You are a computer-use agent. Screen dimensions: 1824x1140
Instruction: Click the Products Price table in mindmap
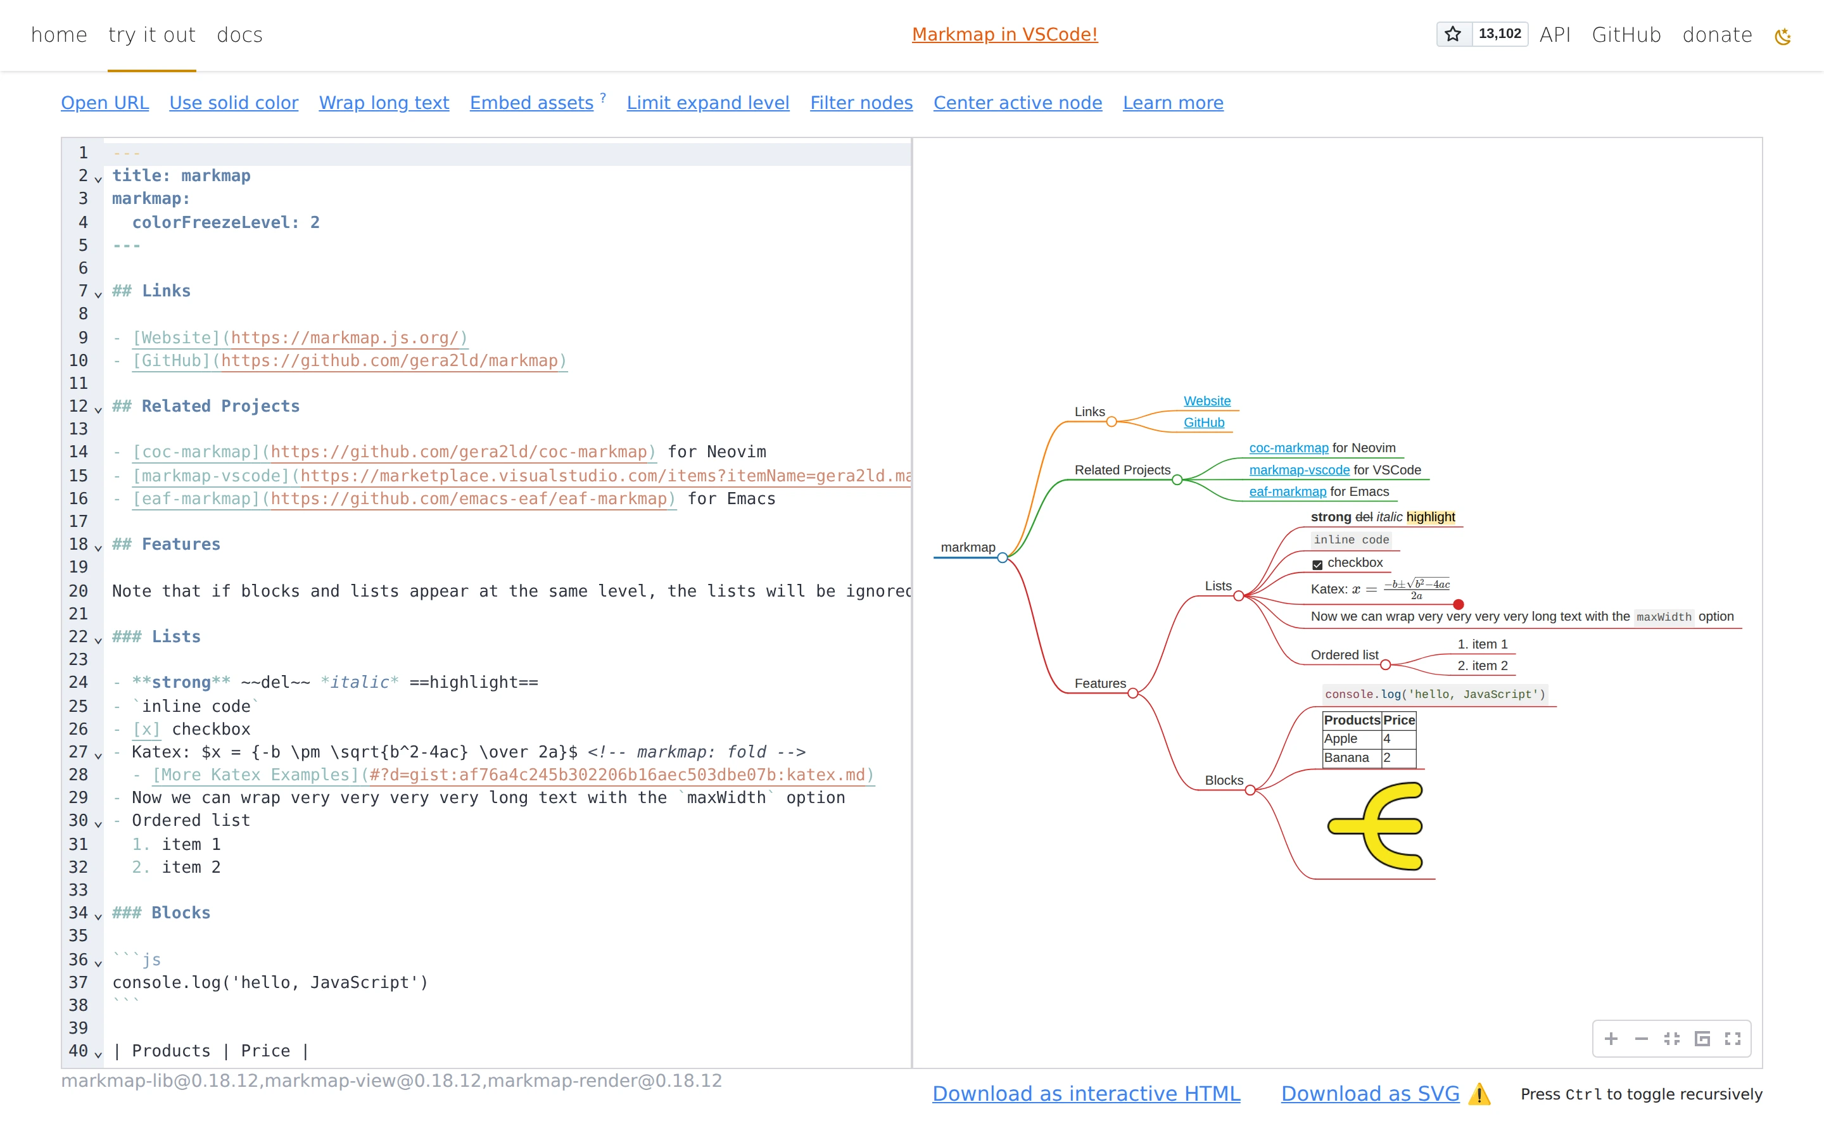pyautogui.click(x=1369, y=740)
